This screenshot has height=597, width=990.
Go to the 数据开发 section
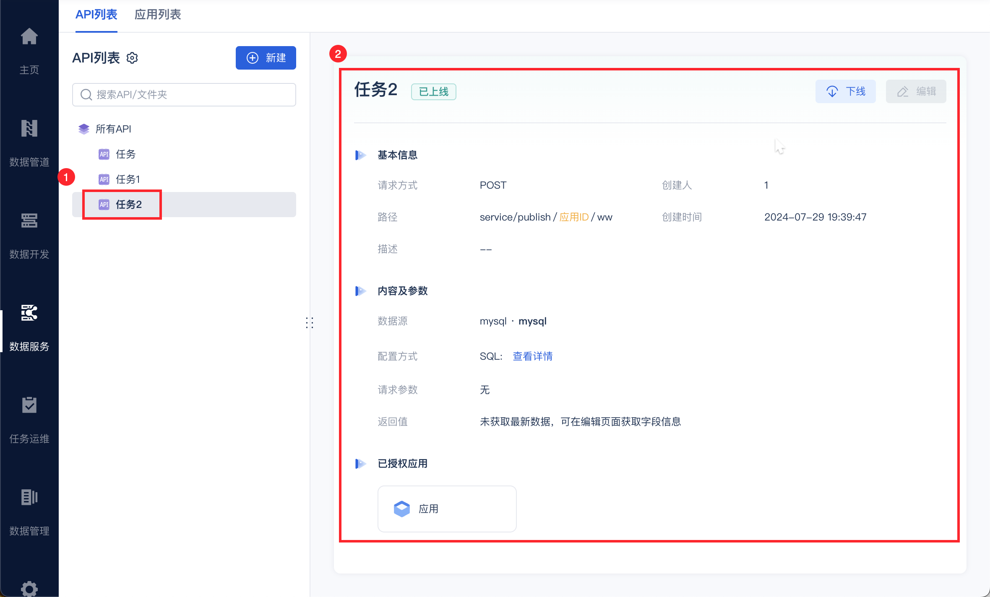coord(29,221)
